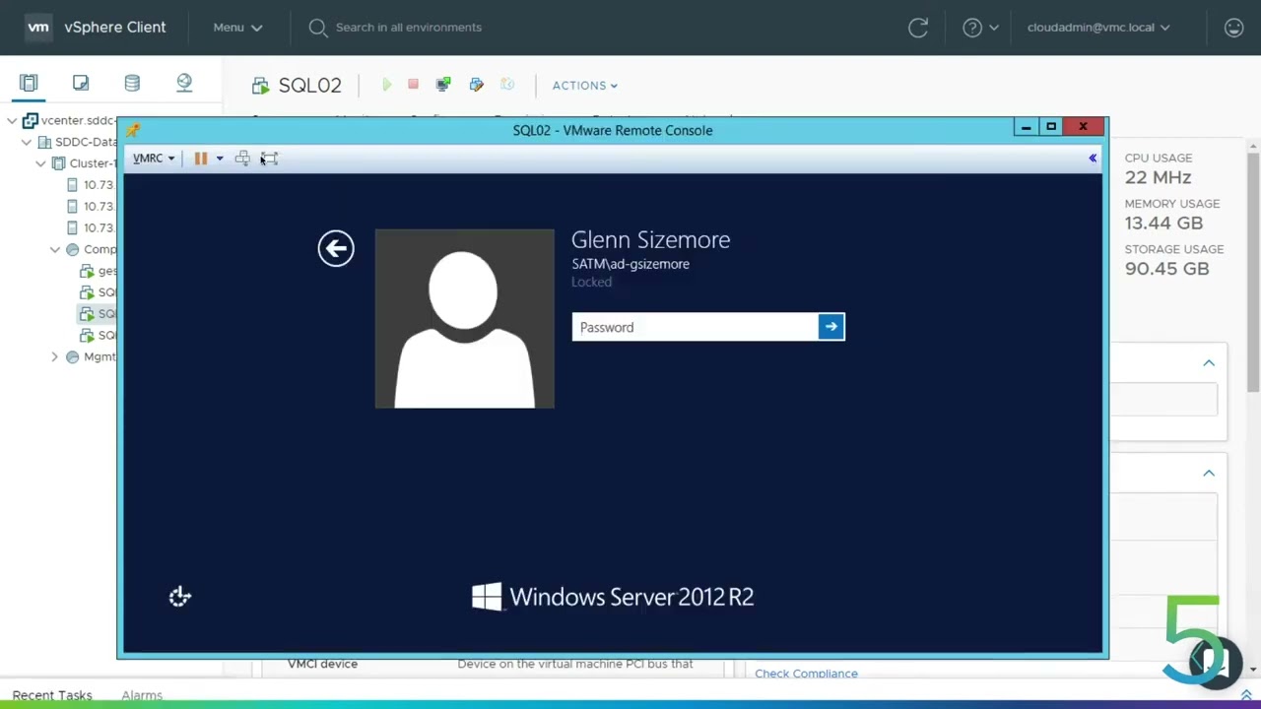
Task: Click the red Power Off icon for SQL02
Action: (x=413, y=85)
